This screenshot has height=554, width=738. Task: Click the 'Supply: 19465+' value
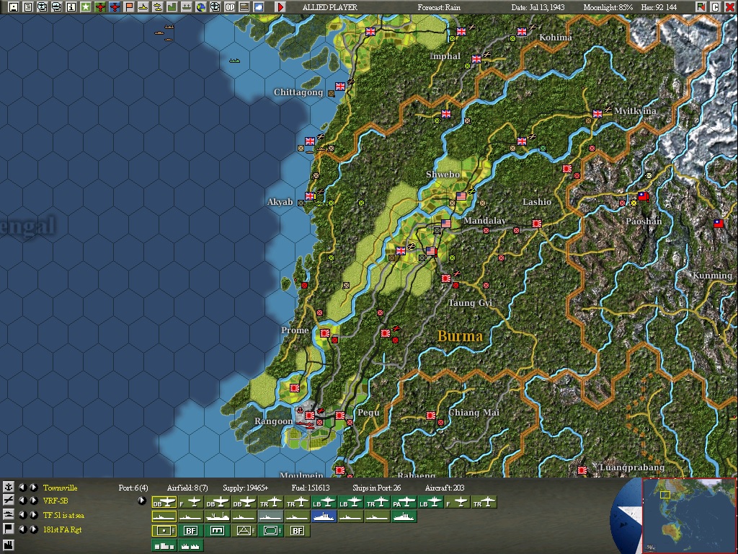(245, 488)
